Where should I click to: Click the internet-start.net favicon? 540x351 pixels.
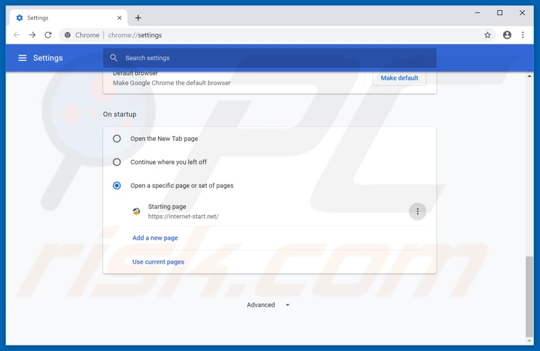click(x=137, y=211)
